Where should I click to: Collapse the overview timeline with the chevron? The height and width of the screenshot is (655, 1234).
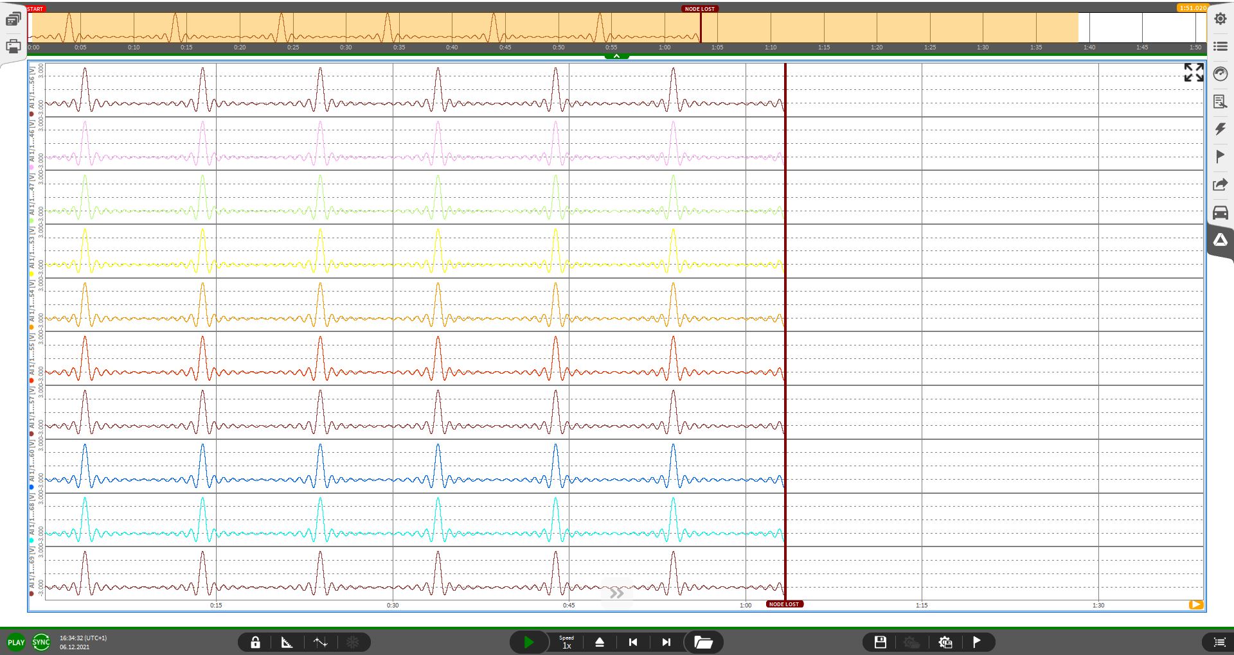[x=616, y=56]
